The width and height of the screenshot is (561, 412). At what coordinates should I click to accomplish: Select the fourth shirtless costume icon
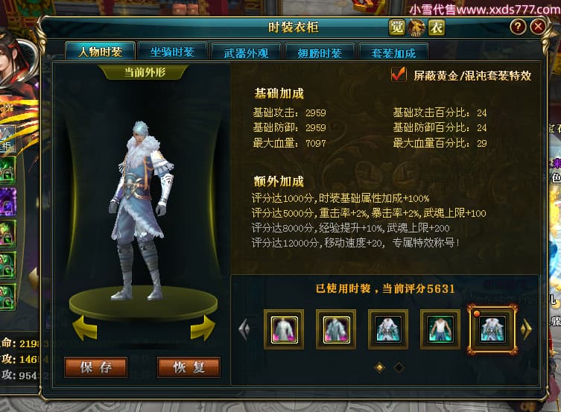(x=440, y=329)
